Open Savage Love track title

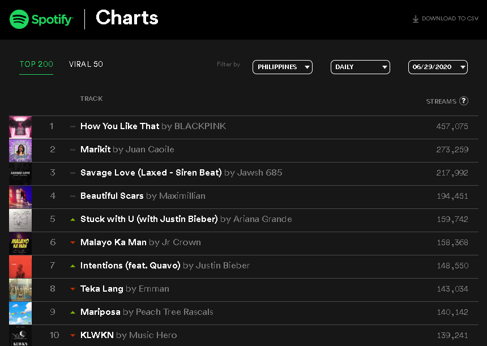[151, 173]
